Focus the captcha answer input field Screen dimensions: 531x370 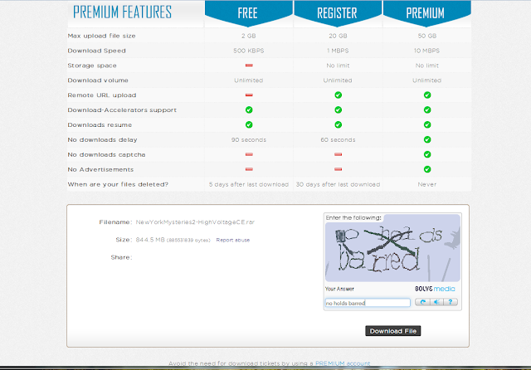coord(368,303)
